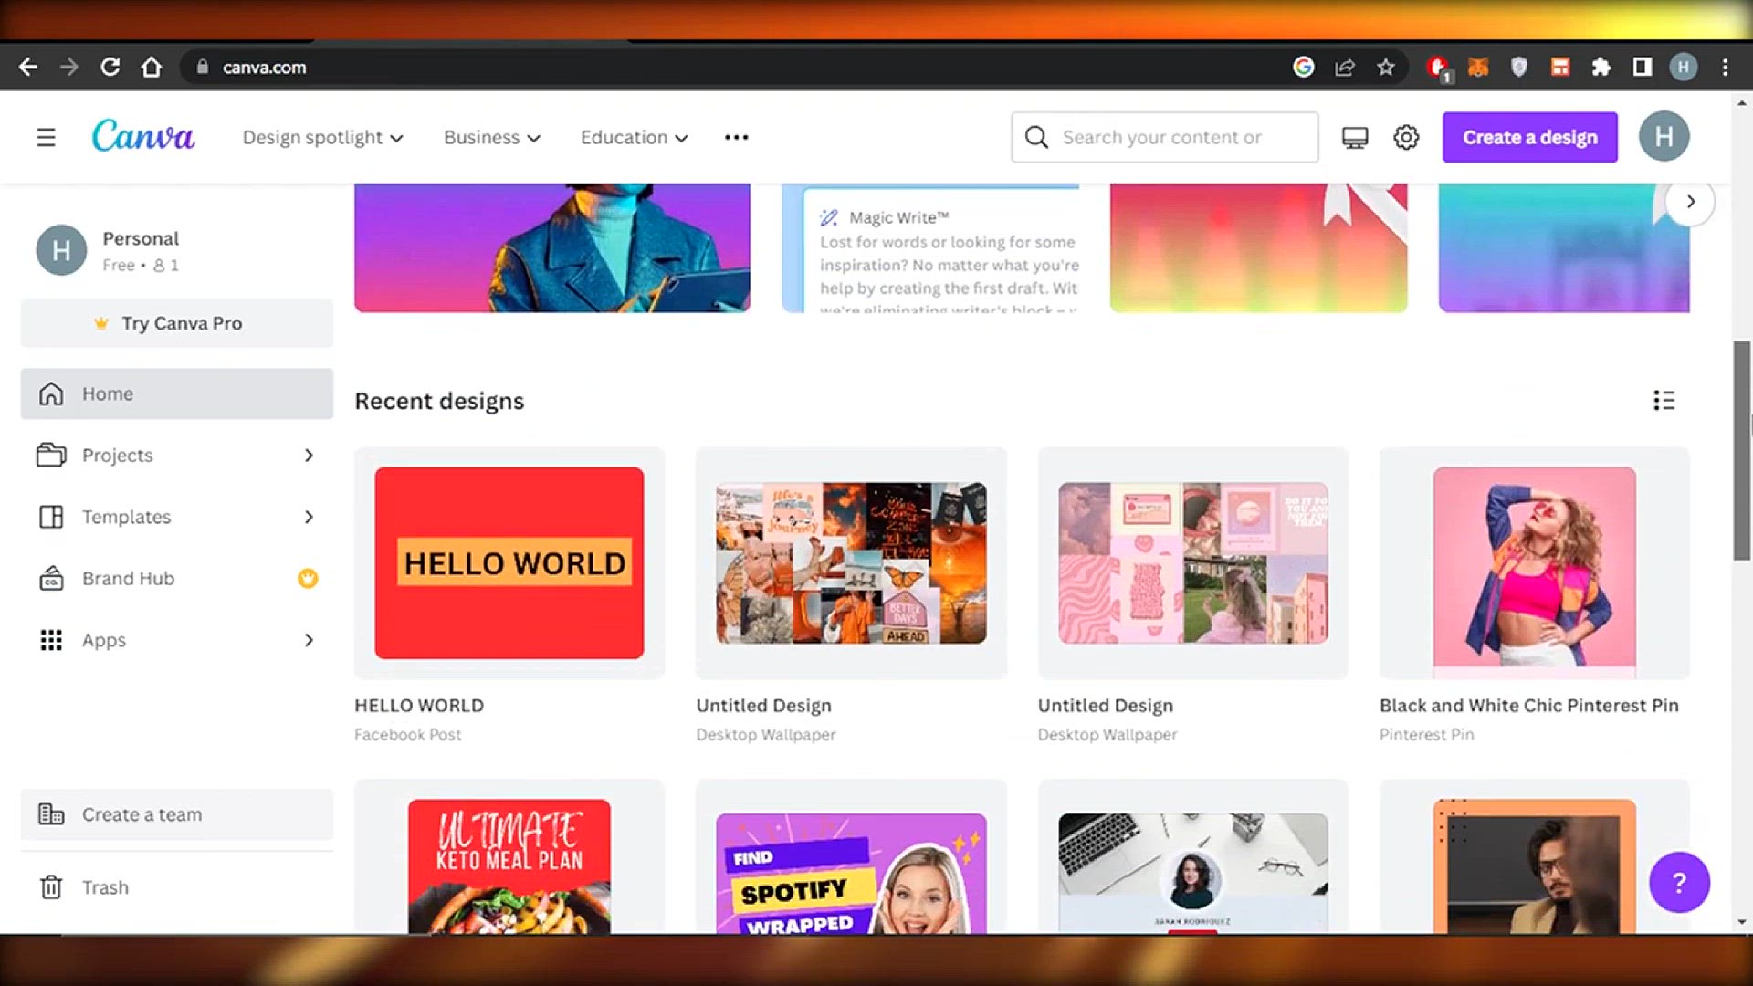Expand Projects submenu chevron
The height and width of the screenshot is (986, 1753).
click(309, 455)
